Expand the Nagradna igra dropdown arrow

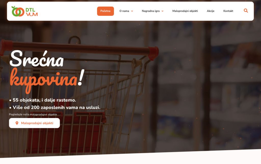[x=162, y=11]
